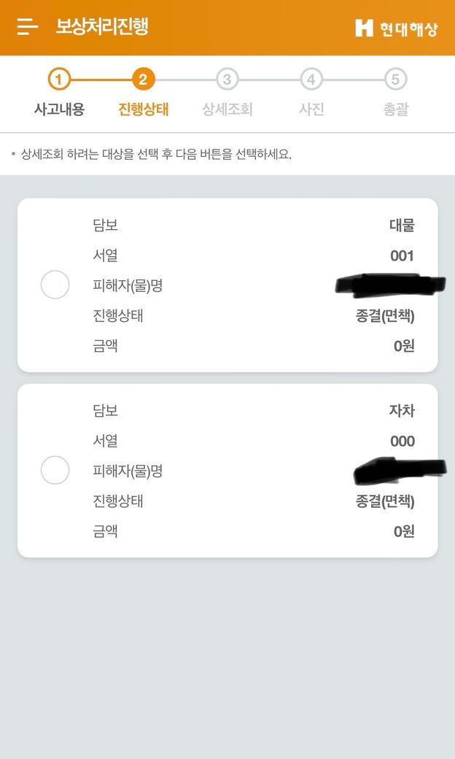Go to 사고내용 step label

pyautogui.click(x=59, y=109)
